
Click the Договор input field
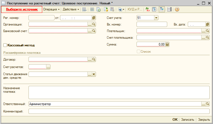point(58,60)
